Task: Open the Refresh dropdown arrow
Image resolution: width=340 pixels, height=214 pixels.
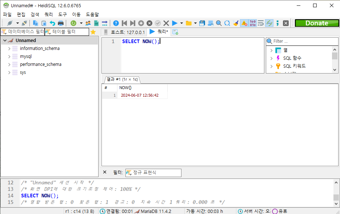Action: point(81,23)
